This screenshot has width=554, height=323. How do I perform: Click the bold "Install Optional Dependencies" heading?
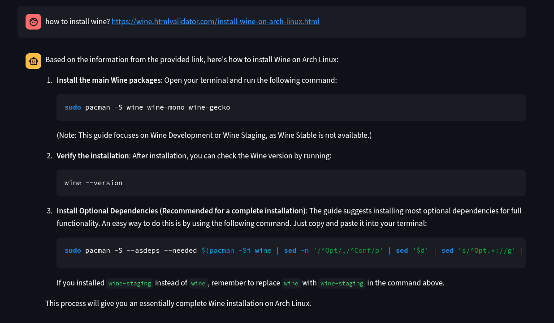point(181,211)
